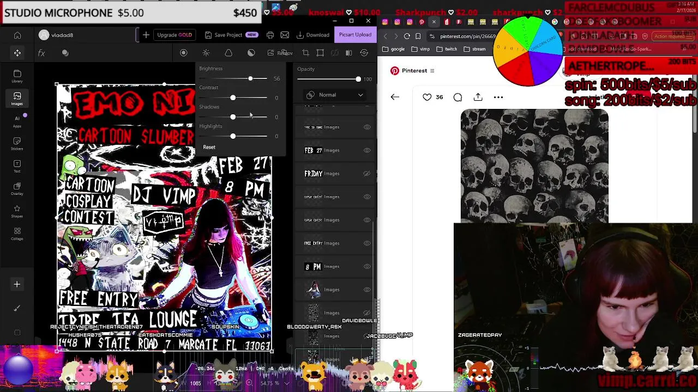This screenshot has height=392, width=698.
Task: Click the new project plus icon
Action: pos(146,35)
